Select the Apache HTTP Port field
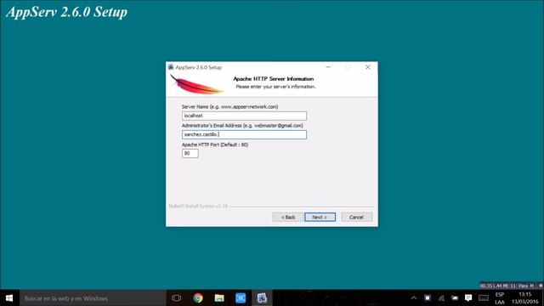The height and width of the screenshot is (306, 544). pyautogui.click(x=190, y=153)
